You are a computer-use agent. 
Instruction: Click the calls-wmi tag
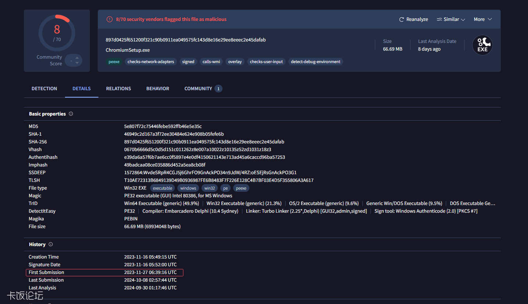(211, 62)
